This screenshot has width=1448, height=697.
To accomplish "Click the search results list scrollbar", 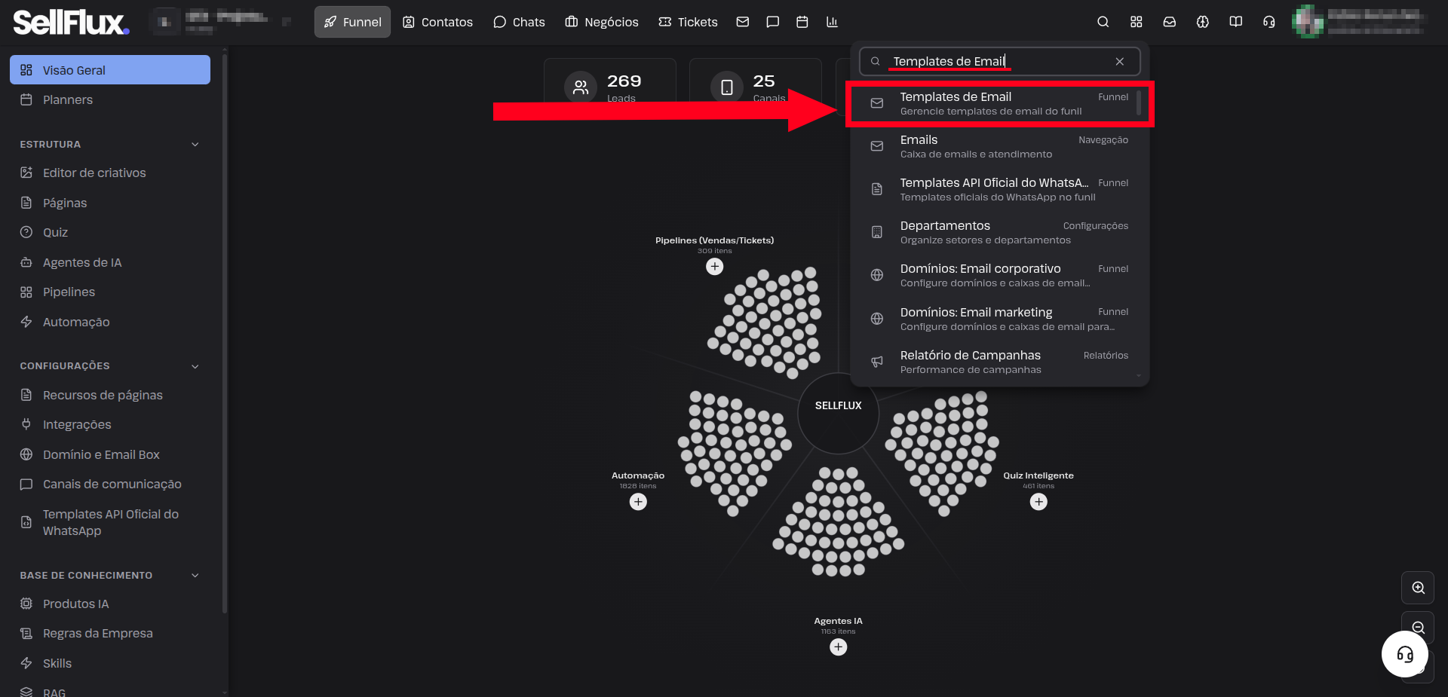I will pyautogui.click(x=1139, y=102).
